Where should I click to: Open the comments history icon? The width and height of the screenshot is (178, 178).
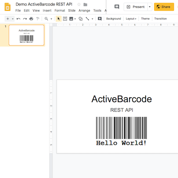pos(117,7)
